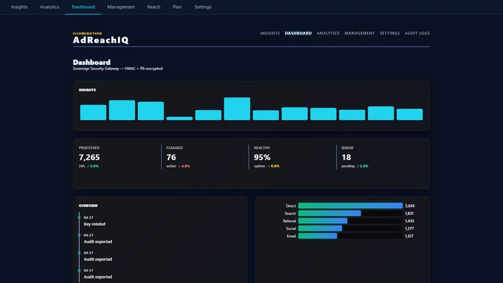Click the Social traffic bar
Screen dimensions: 503x283
(x=320, y=228)
